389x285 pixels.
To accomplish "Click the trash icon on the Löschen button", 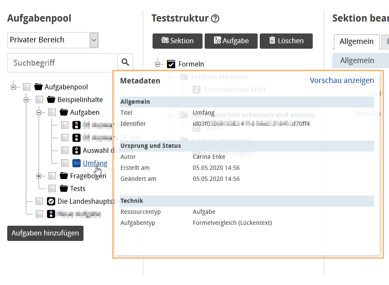I will tap(272, 41).
